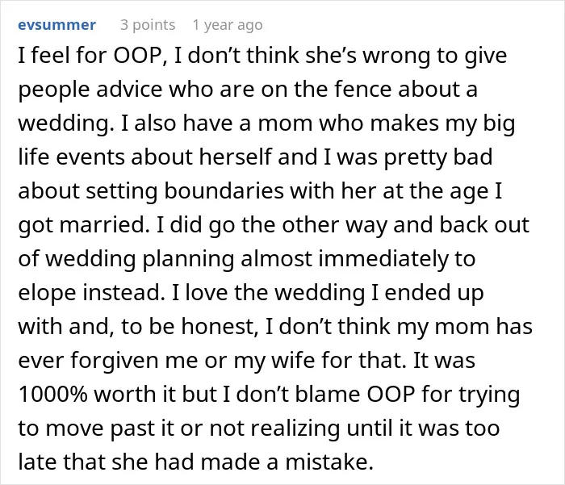Image resolution: width=565 pixels, height=485 pixels.
Task: Click the '3 points' comment score
Action: click(x=148, y=25)
